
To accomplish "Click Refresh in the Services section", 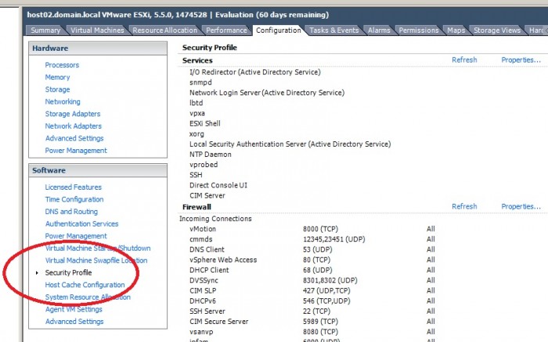I will [464, 59].
